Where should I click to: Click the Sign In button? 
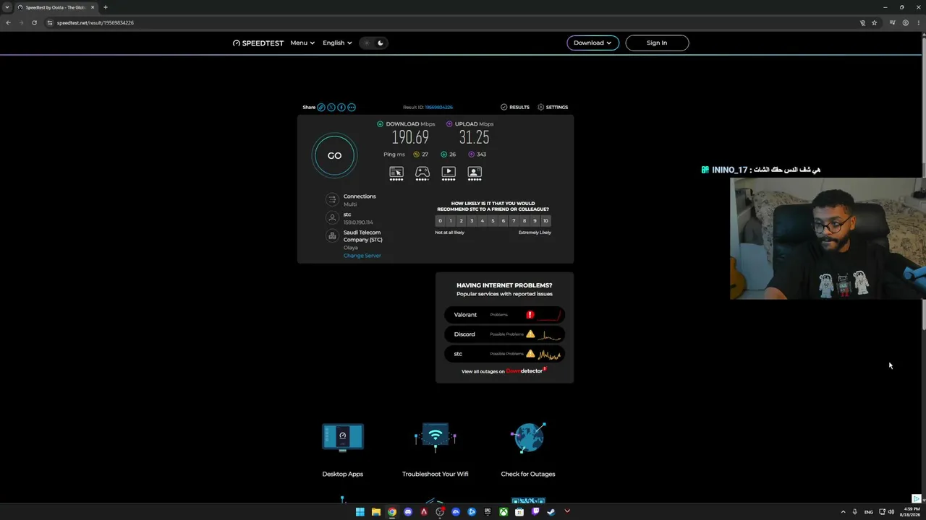657,43
